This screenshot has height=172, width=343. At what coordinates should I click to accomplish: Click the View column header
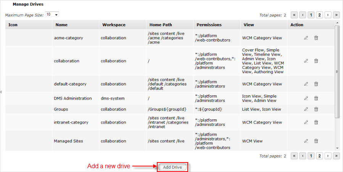(264, 25)
